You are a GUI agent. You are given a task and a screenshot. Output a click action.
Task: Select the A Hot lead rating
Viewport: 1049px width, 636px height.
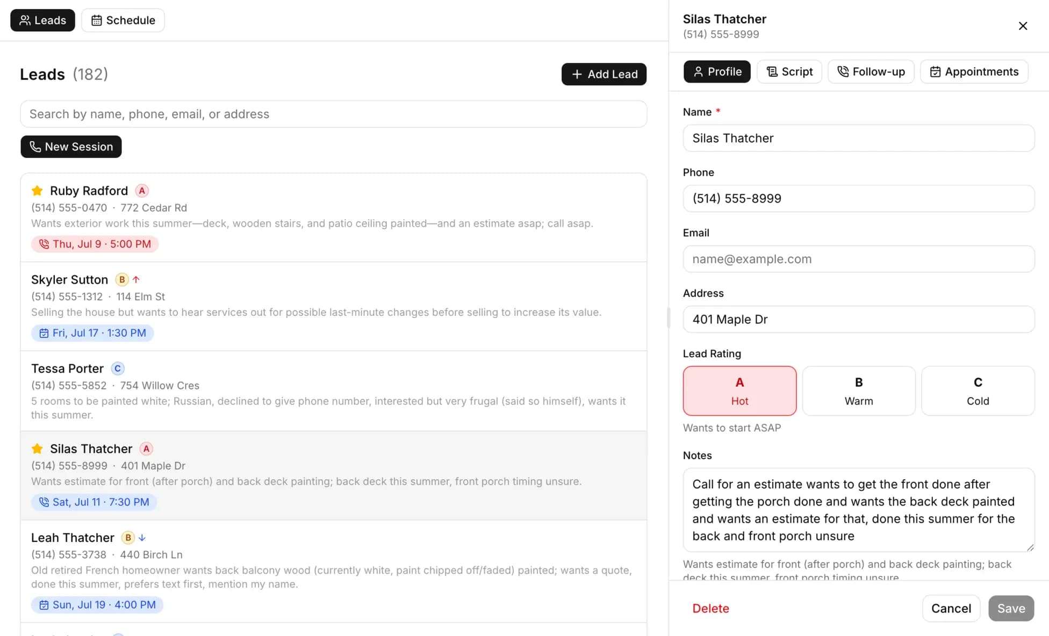click(x=739, y=391)
